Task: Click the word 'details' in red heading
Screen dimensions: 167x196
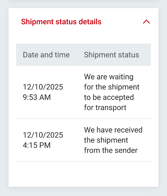Action: [91, 22]
